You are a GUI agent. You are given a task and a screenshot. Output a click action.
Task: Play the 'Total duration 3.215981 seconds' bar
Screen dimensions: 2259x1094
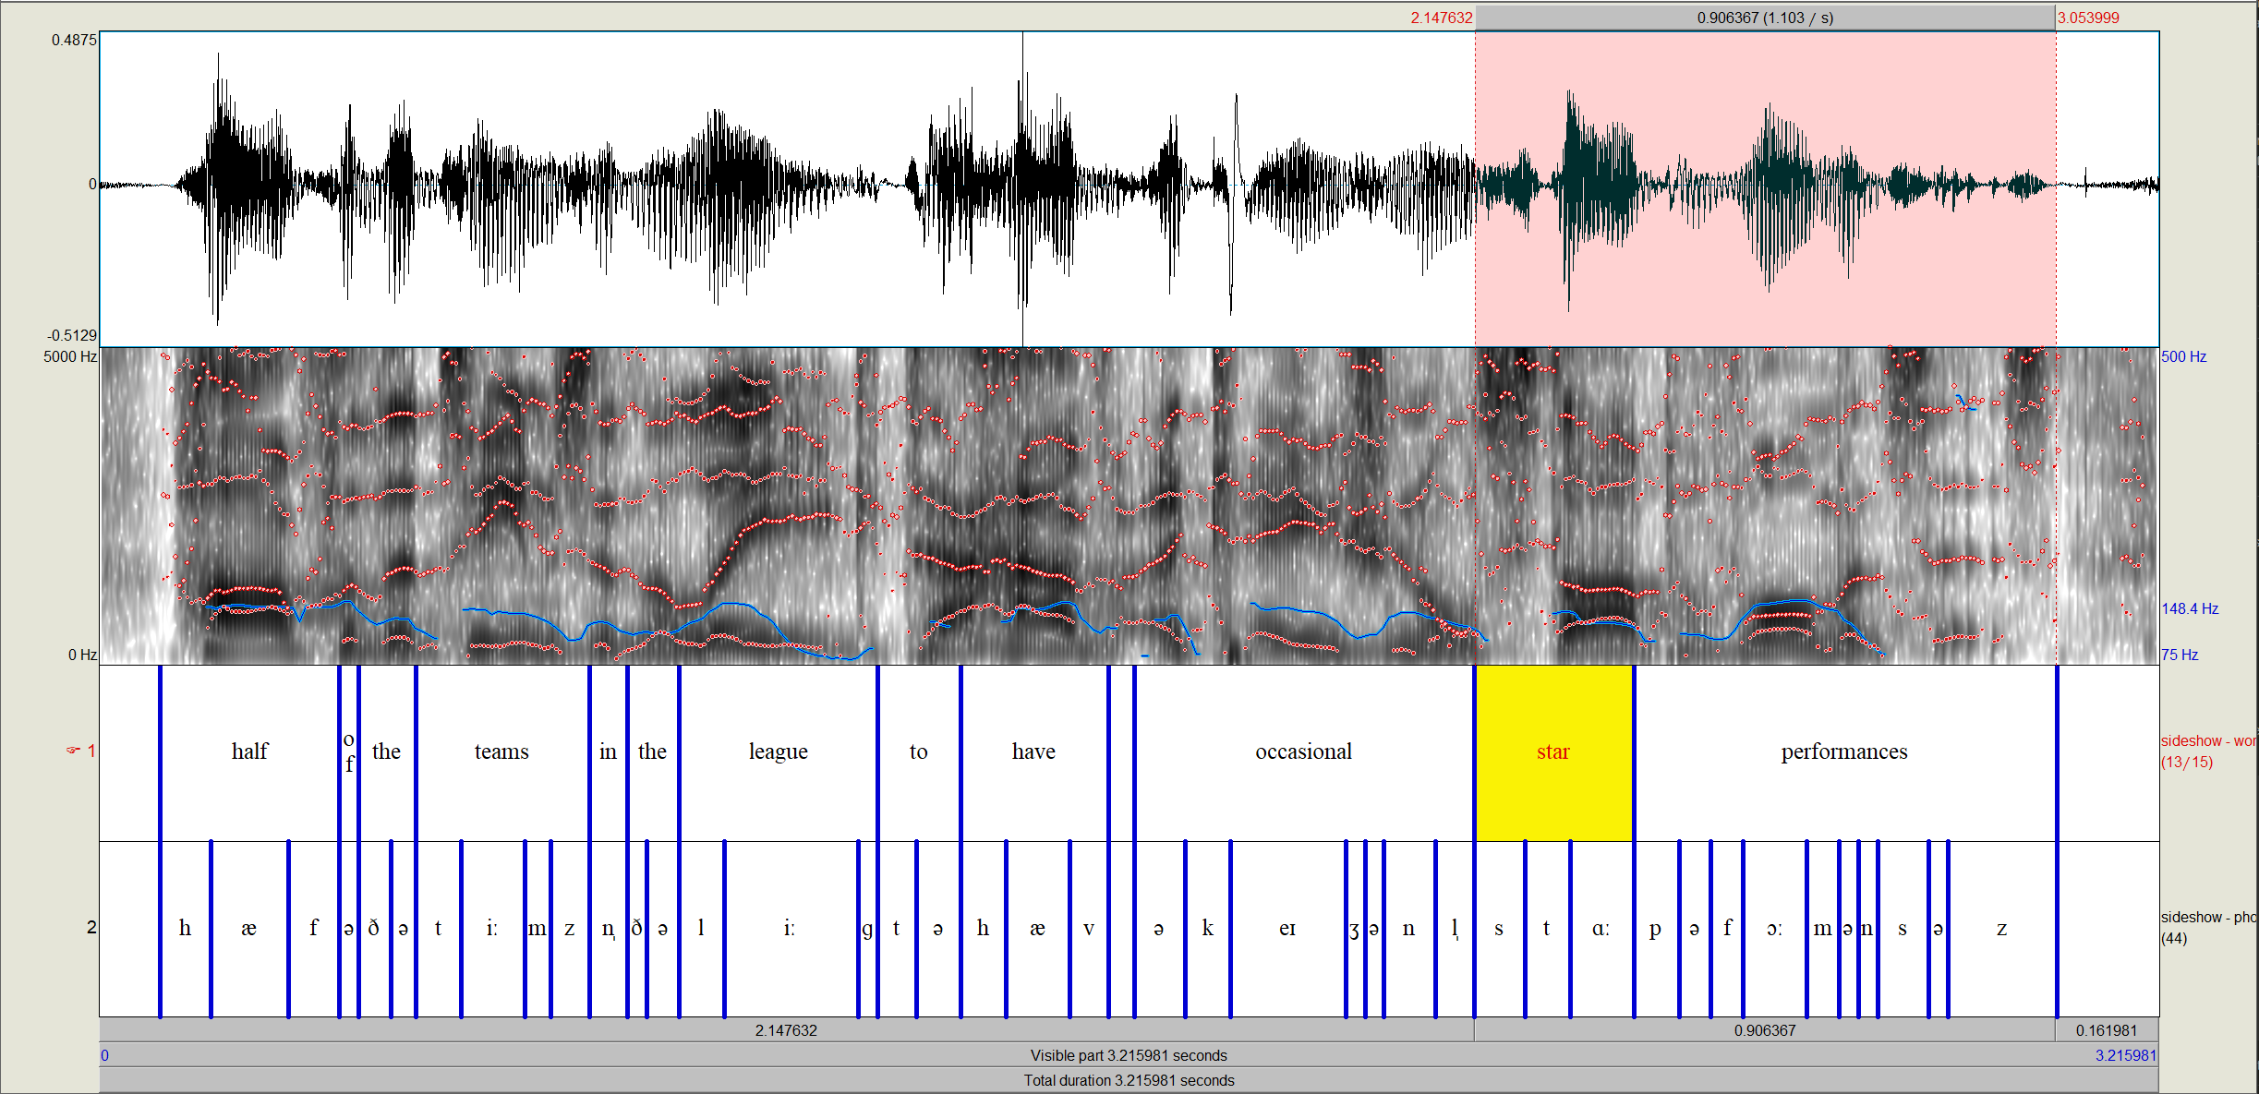click(x=1129, y=1080)
